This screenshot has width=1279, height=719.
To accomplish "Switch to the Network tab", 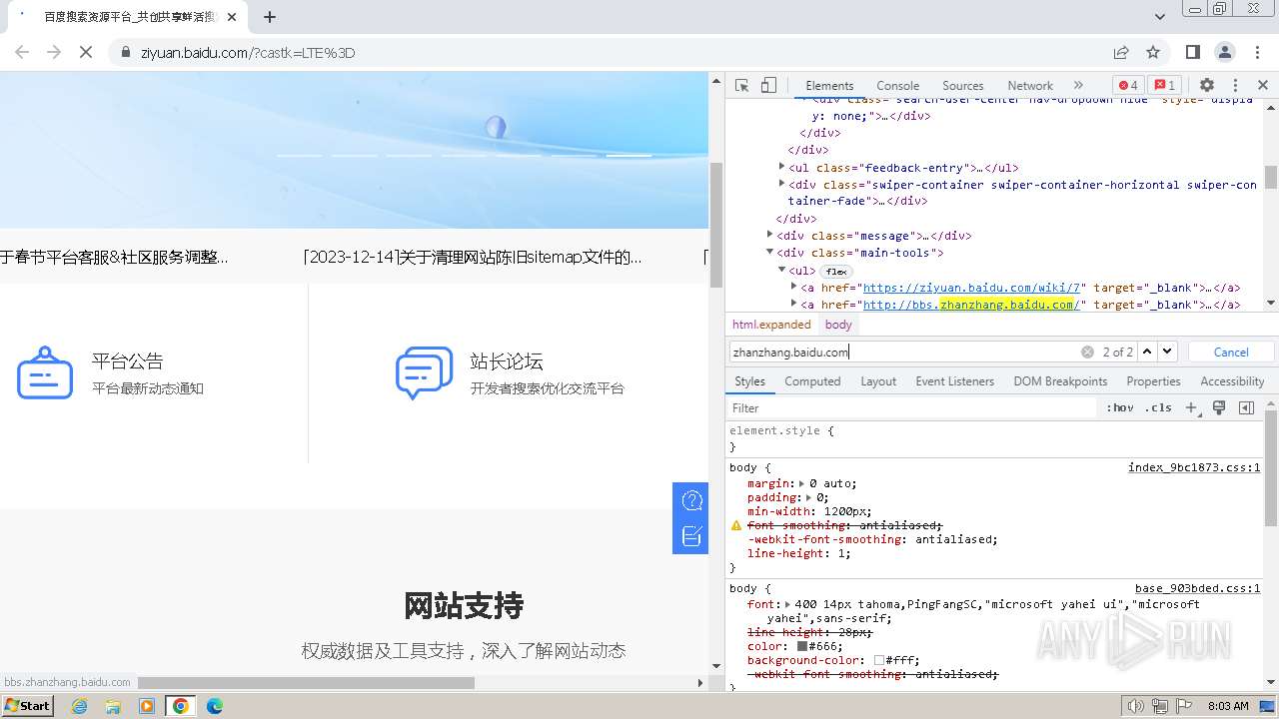I will [x=1030, y=86].
